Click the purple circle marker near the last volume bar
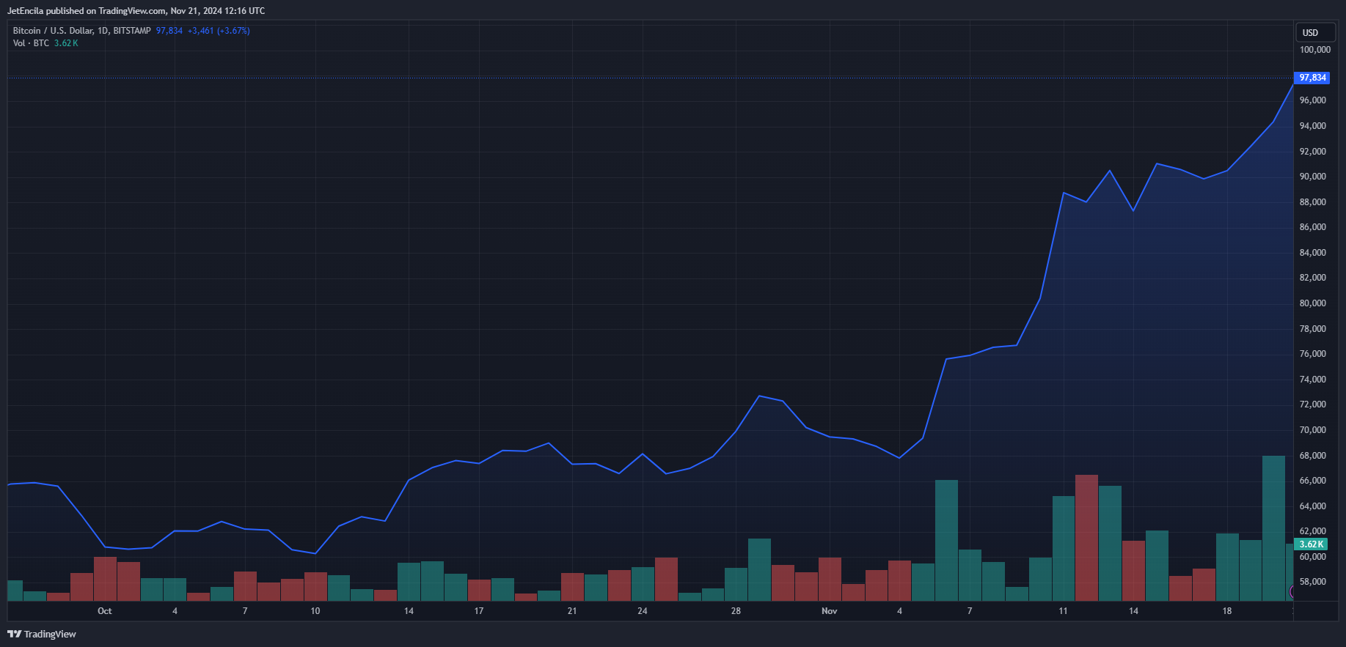The height and width of the screenshot is (647, 1346). click(x=1292, y=591)
